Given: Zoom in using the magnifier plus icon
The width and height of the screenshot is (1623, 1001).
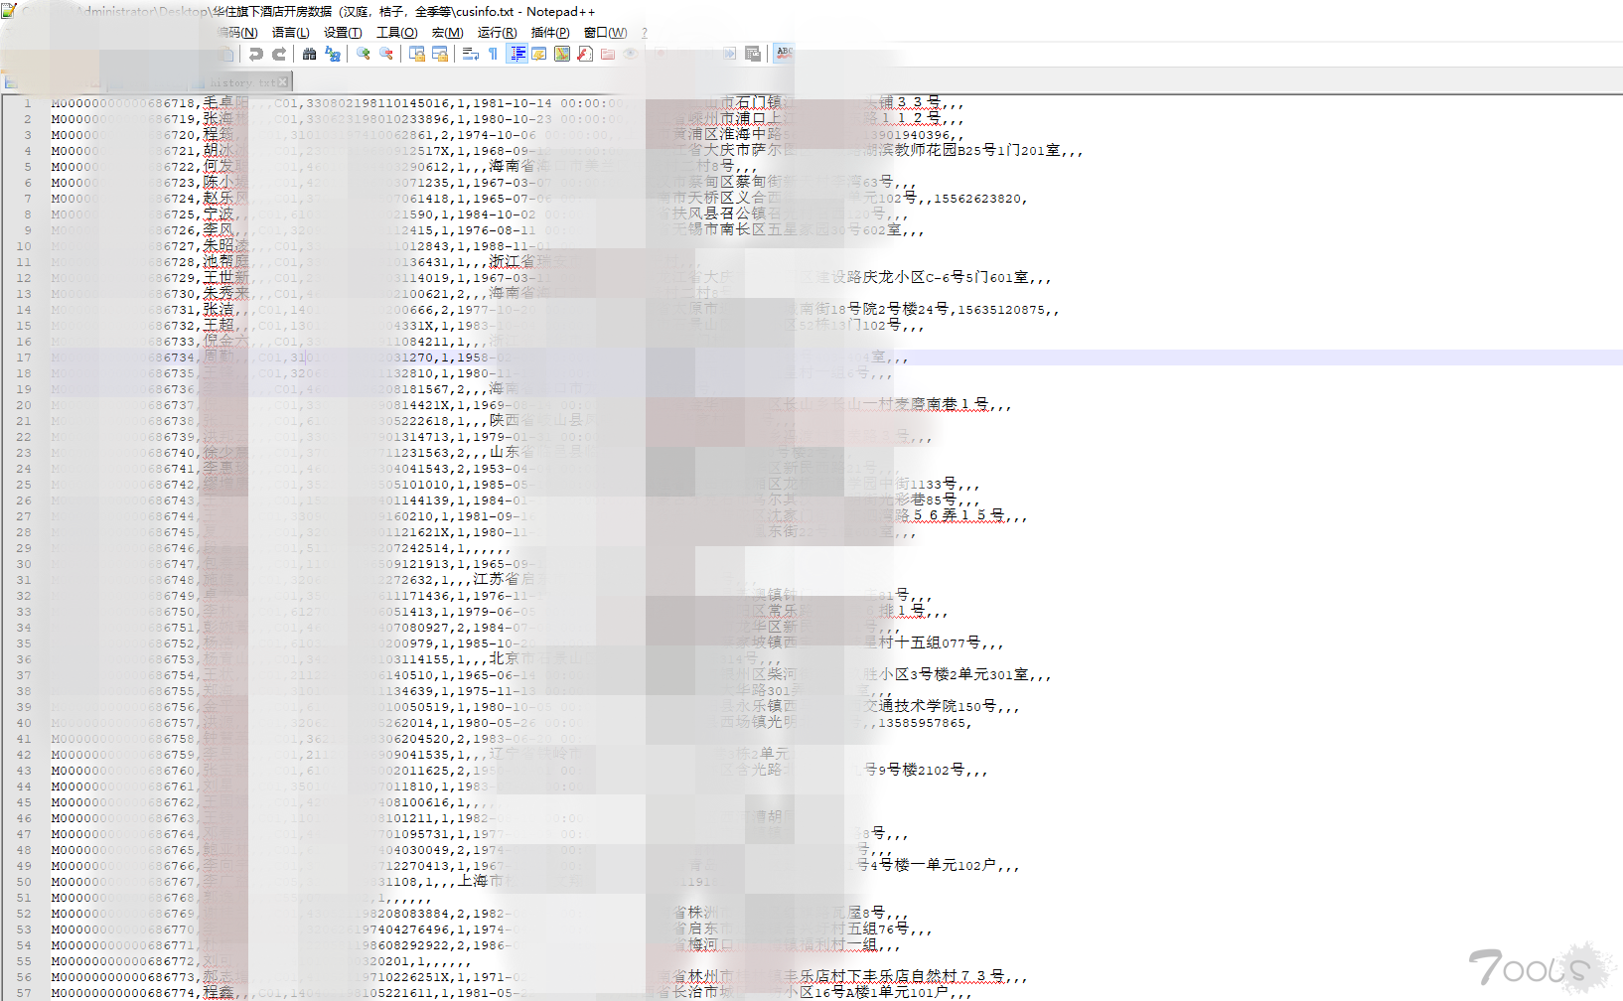Looking at the screenshot, I should tap(364, 54).
